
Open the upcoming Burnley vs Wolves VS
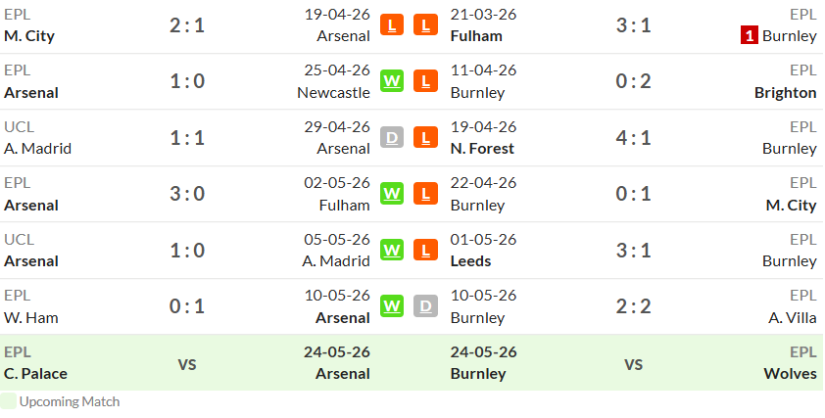tap(634, 364)
